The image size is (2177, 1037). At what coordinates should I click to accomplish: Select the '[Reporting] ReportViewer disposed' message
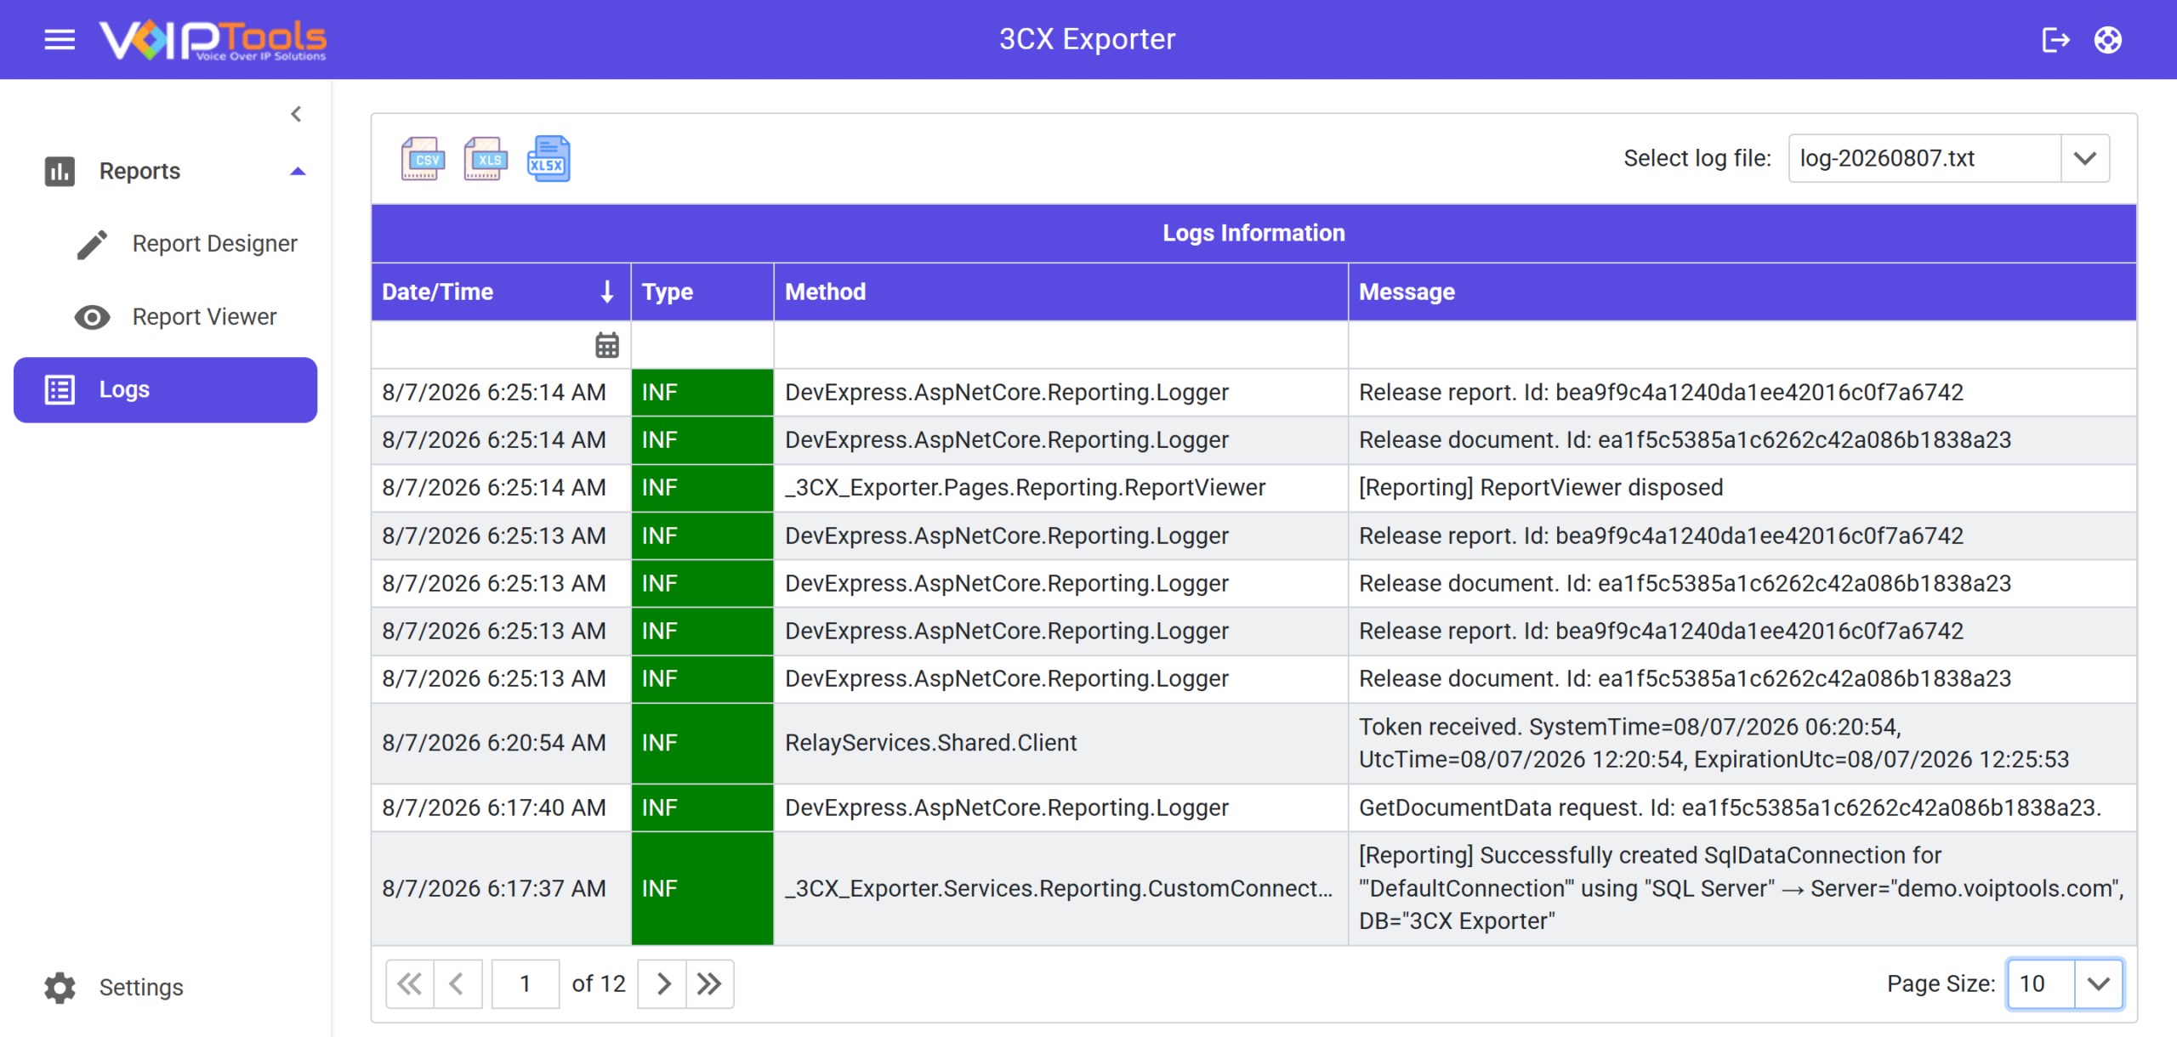coord(1541,488)
